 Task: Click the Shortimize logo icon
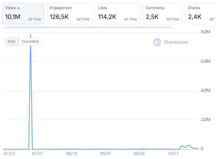click(157, 42)
